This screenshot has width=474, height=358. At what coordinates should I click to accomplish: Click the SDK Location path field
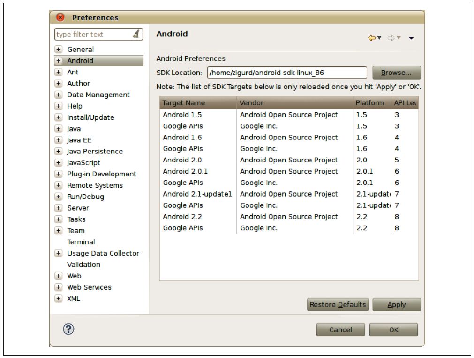(x=287, y=73)
